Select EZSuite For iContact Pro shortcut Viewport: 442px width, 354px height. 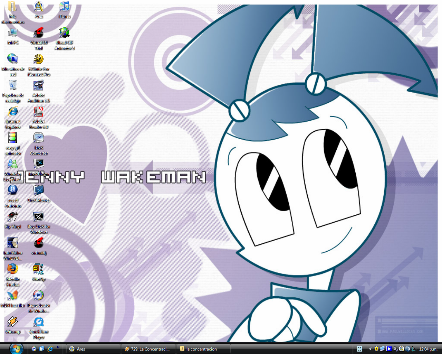pyautogui.click(x=39, y=65)
